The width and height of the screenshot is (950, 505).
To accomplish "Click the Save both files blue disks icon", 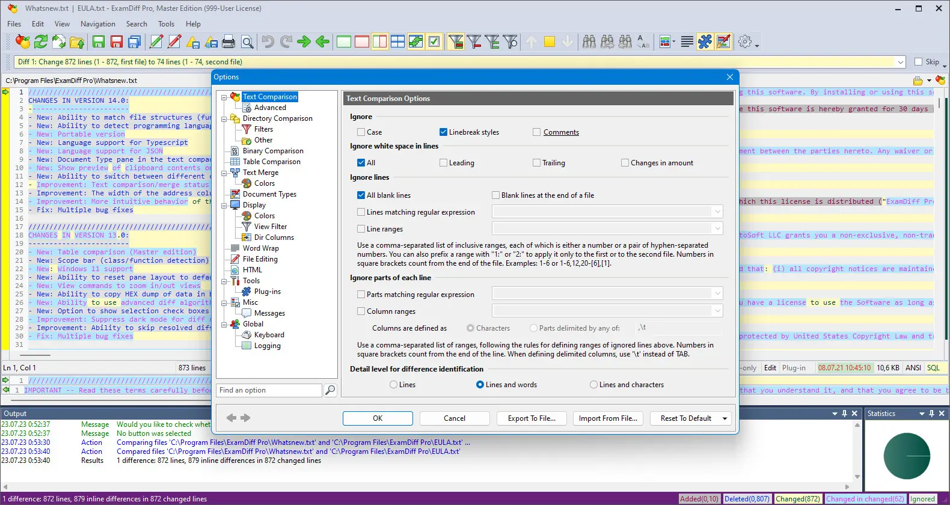I will click(x=135, y=41).
